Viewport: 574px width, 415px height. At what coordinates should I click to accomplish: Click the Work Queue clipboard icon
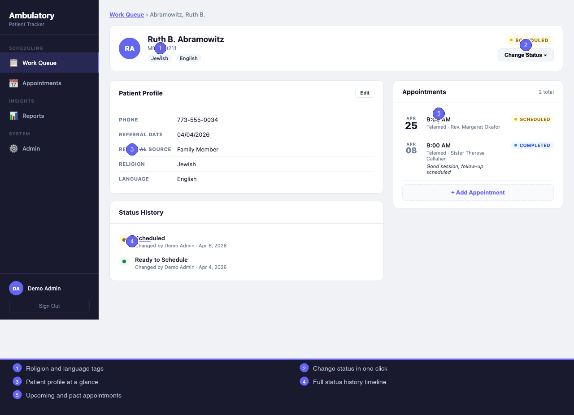14,63
